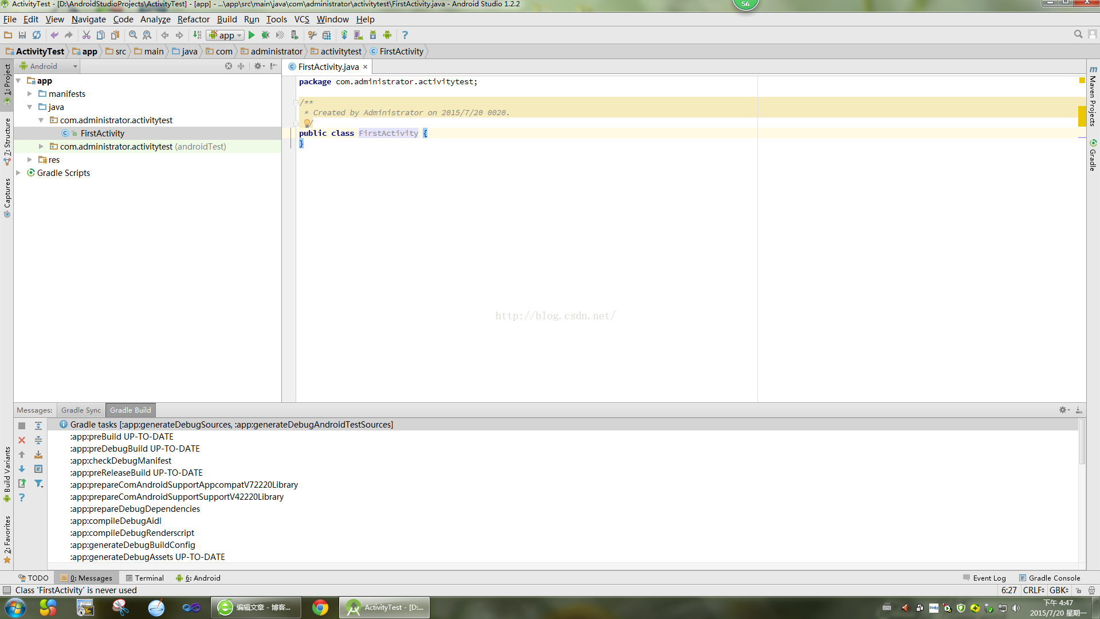Viewport: 1100px width, 619px height.
Task: Click the Cut scissors icon
Action: pos(87,35)
